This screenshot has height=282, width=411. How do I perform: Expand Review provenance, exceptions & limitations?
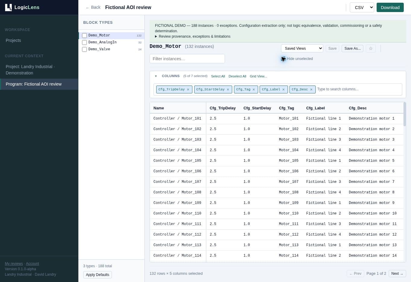tap(193, 36)
